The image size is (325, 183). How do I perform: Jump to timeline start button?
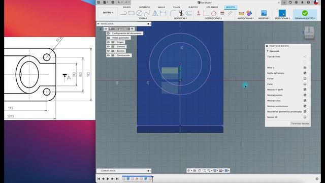99,178
